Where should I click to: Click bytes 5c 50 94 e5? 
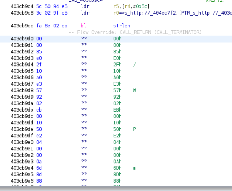pyautogui.click(x=52, y=6)
